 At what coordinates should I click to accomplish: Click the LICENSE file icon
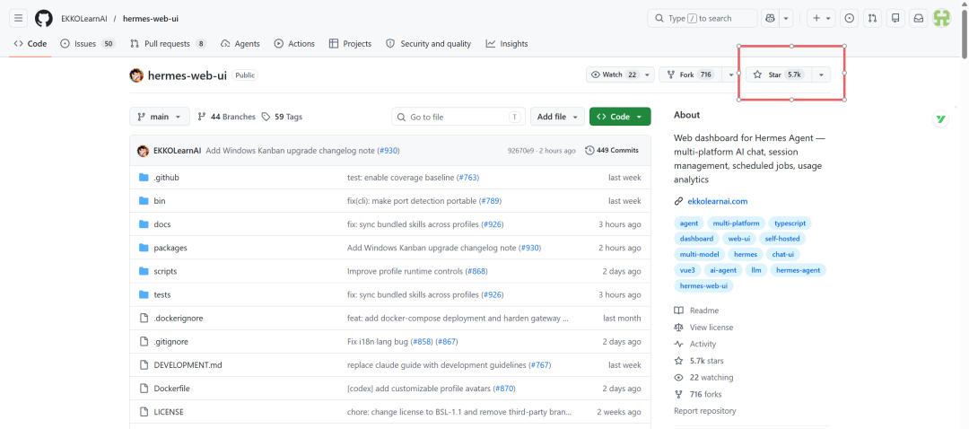coord(144,412)
